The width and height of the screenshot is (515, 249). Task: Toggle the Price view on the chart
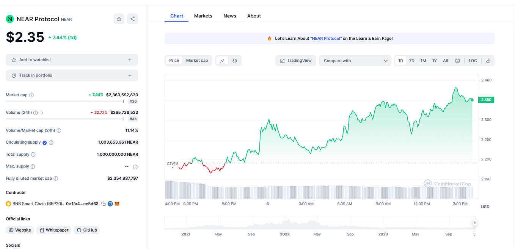click(x=174, y=60)
